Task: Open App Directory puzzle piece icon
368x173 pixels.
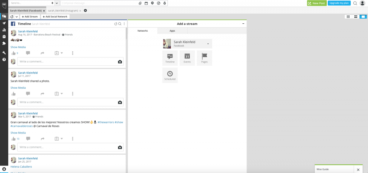Action: pos(4,43)
